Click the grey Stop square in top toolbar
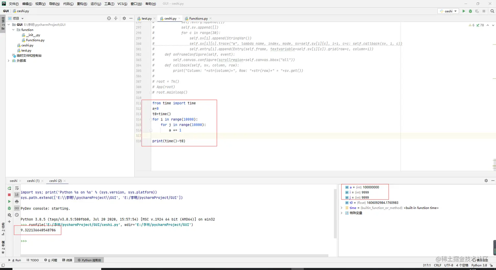The image size is (496, 270). [x=484, y=11]
